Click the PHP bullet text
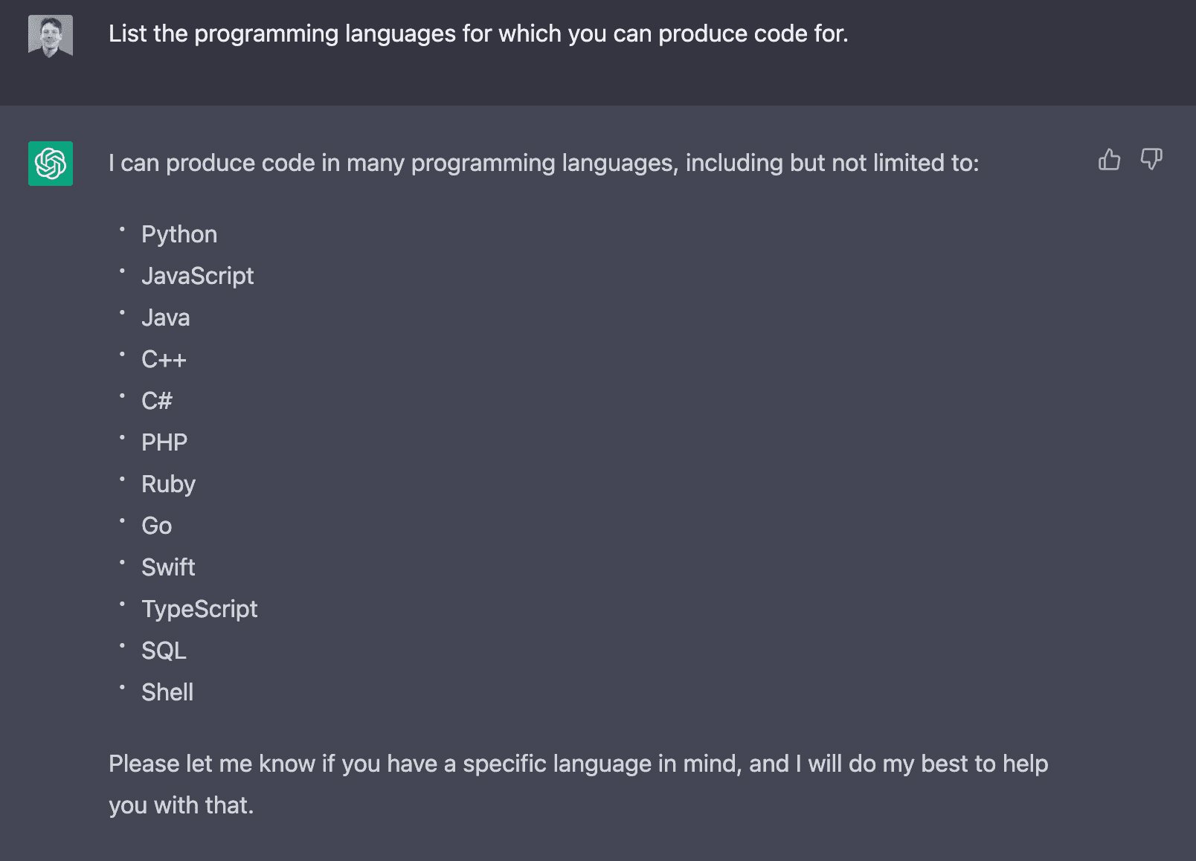Viewport: 1196px width, 861px height. click(x=164, y=442)
